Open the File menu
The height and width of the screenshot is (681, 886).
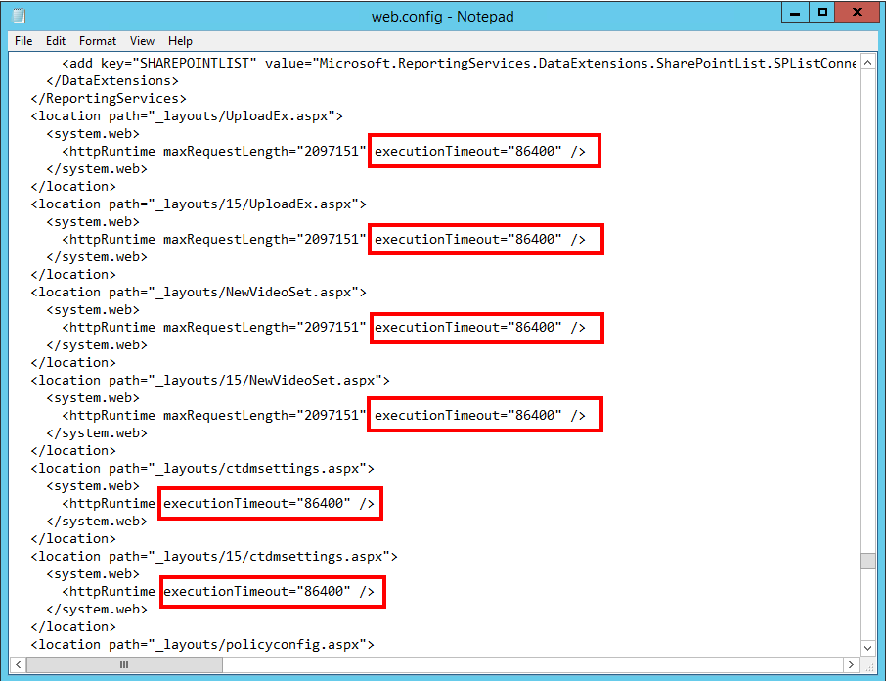(23, 41)
